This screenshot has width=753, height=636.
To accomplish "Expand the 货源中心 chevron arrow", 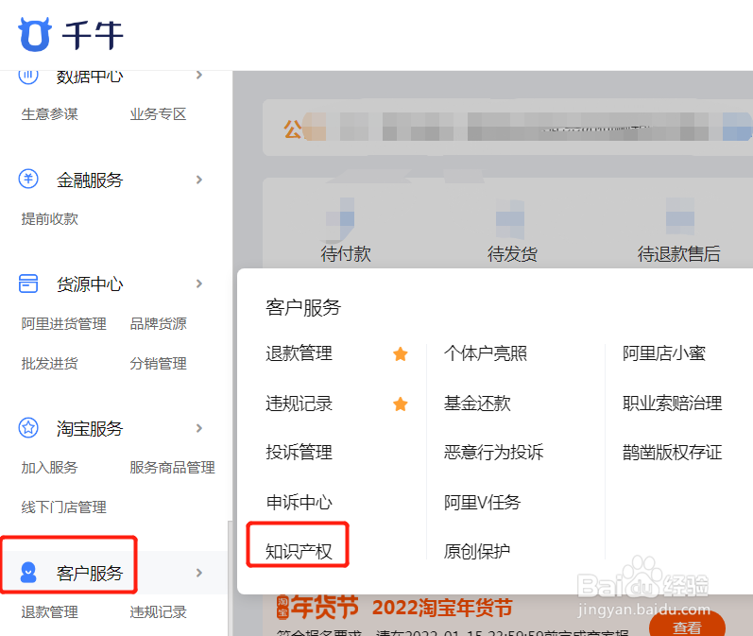I will [x=199, y=284].
